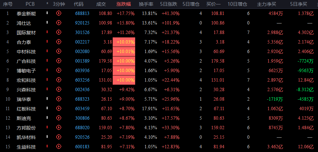318x152 pixels.
Task: Open 3-minute play icon for 兴森科技
Action: coord(59,89)
